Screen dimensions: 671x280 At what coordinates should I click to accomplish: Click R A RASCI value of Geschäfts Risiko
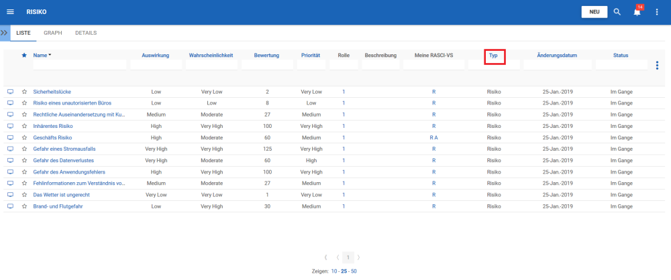click(x=433, y=137)
